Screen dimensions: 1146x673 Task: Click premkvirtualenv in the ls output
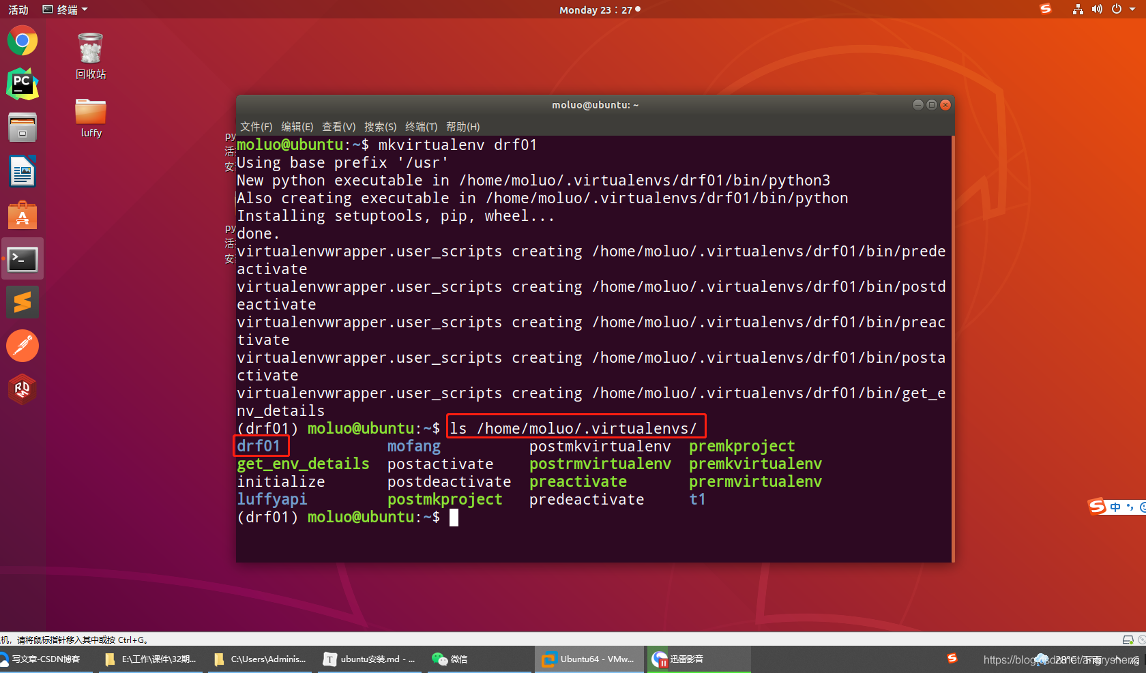[x=755, y=464]
